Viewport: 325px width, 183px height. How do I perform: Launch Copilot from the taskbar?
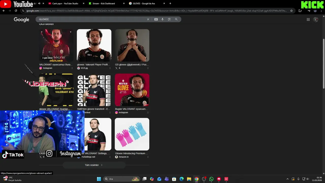[152, 179]
